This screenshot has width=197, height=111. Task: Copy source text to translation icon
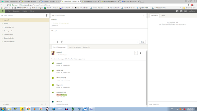click(x=62, y=42)
